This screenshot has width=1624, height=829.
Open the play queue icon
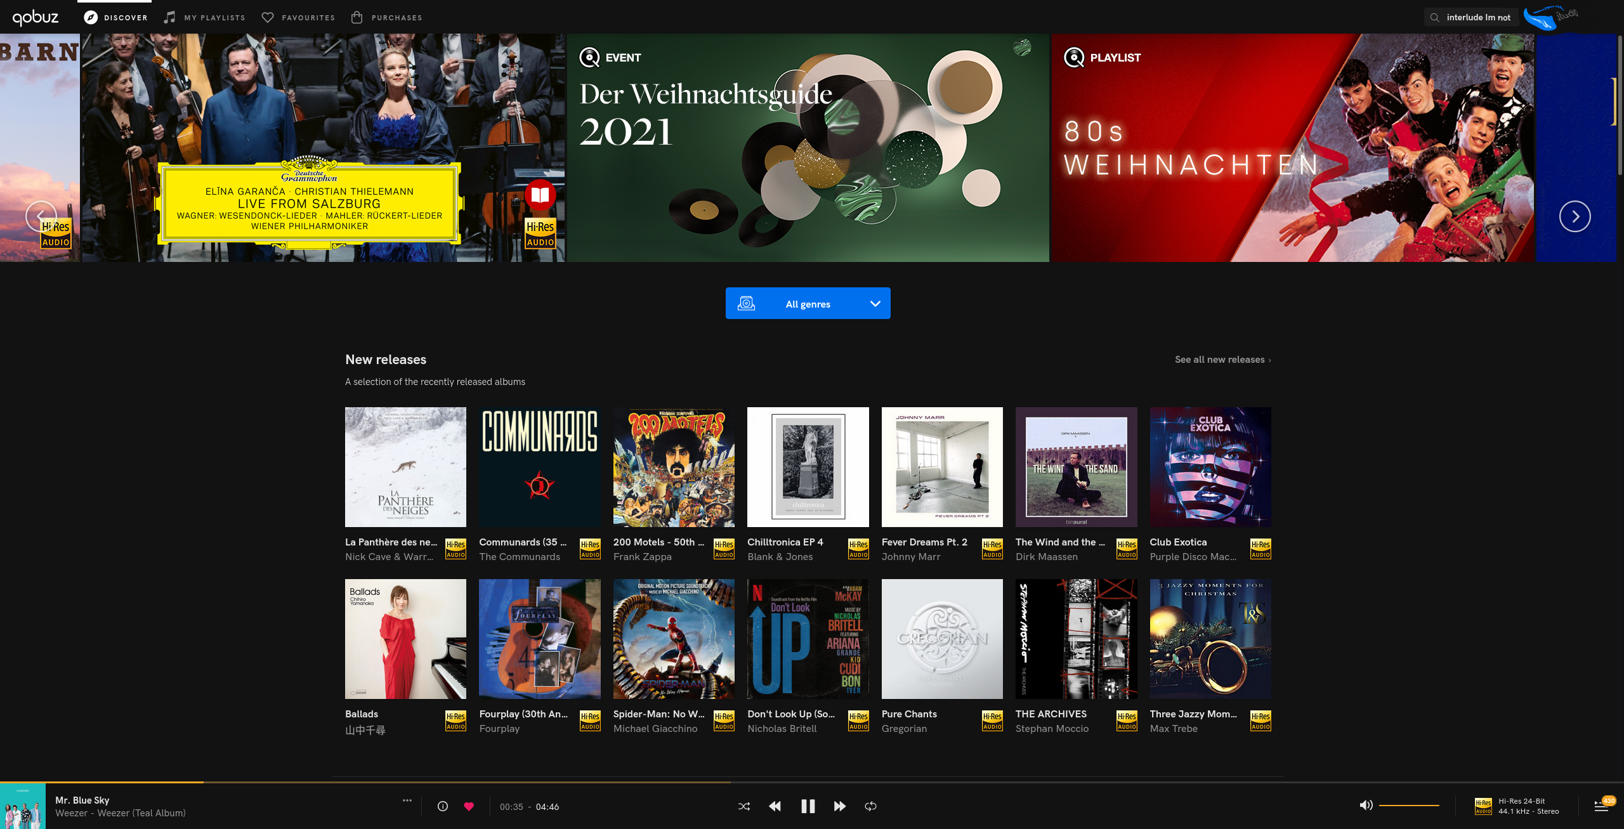pos(1601,806)
